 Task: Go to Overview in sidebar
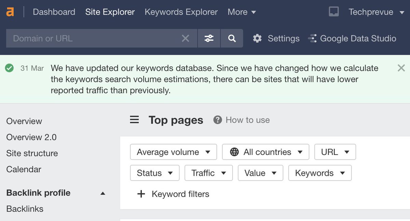pos(24,121)
